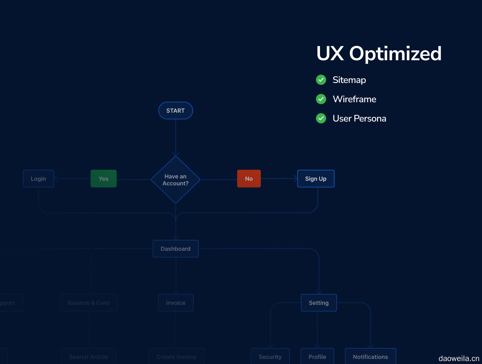Select the Have an Account decision diamond
Image resolution: width=482 pixels, height=364 pixels.
click(175, 180)
